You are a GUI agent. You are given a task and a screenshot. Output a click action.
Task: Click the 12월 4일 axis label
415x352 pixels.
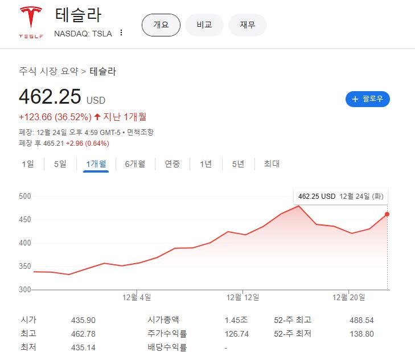tap(137, 297)
